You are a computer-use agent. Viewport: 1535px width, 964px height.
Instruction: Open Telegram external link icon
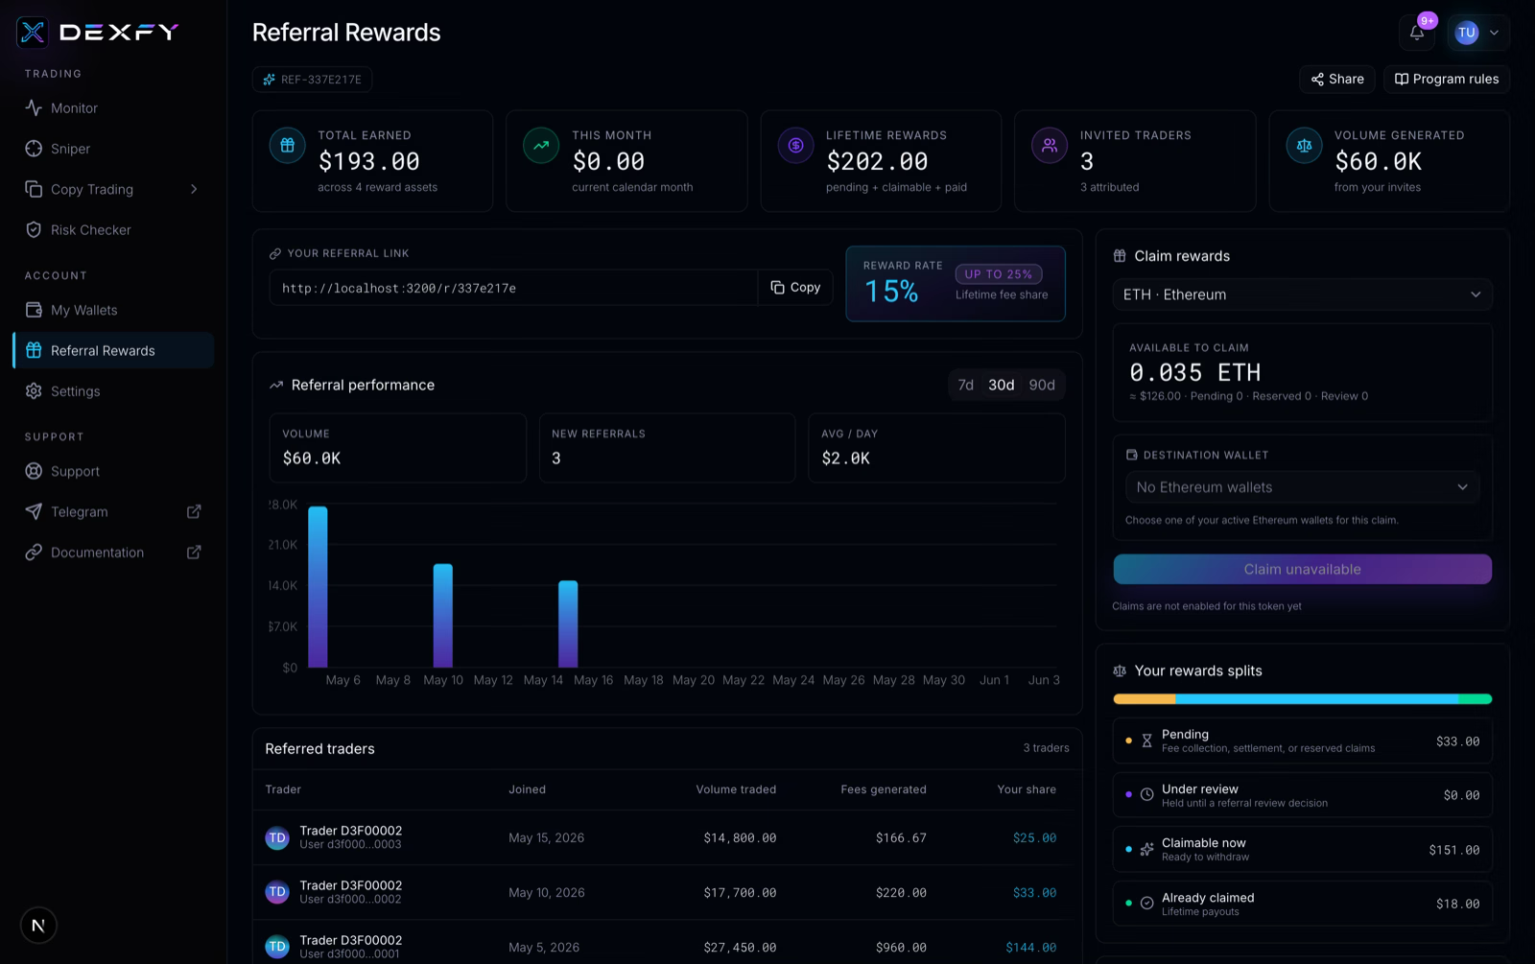tap(194, 512)
